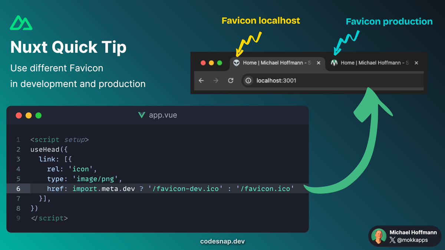This screenshot has width=445, height=250.
Task: Click the localhost:3001 address field
Action: tap(333, 80)
